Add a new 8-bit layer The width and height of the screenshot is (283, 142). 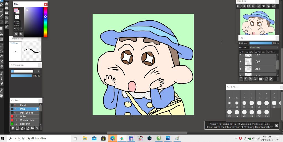pyautogui.click(x=246, y=79)
